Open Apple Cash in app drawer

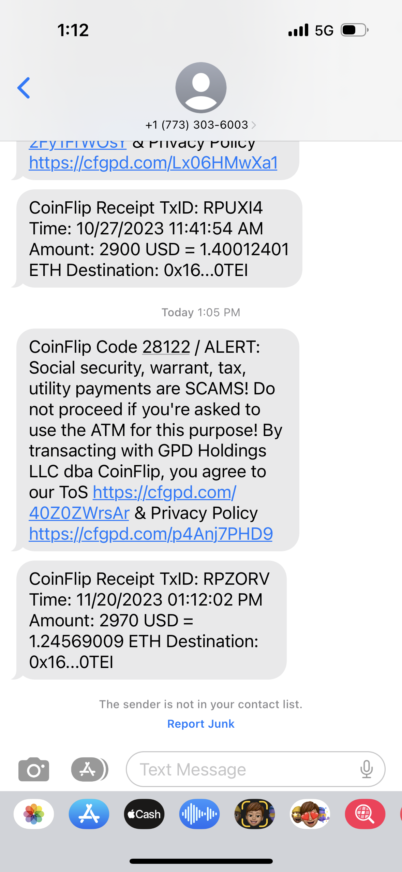(x=144, y=814)
